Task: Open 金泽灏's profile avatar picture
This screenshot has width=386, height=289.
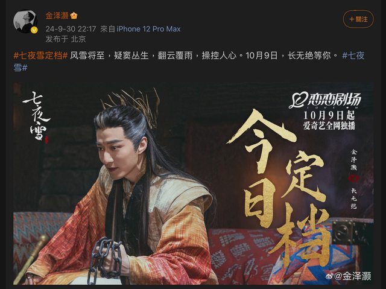Action: (25, 21)
